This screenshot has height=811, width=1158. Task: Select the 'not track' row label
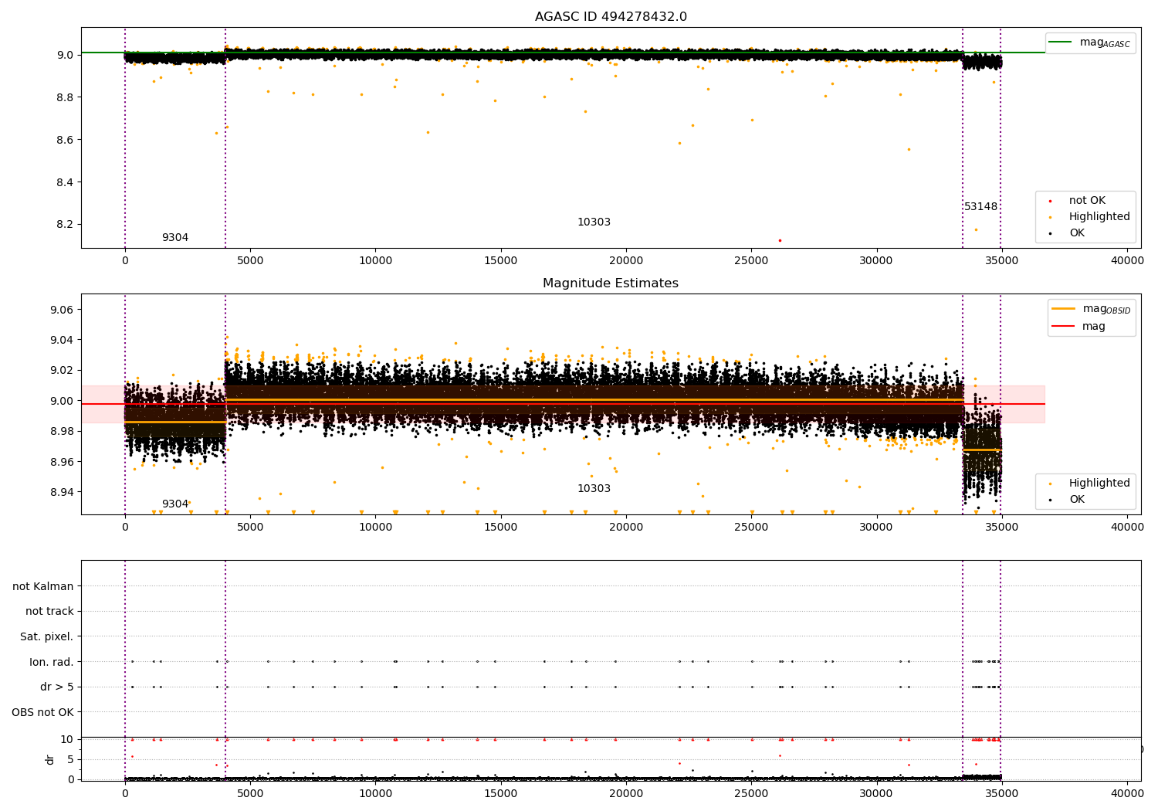click(49, 612)
